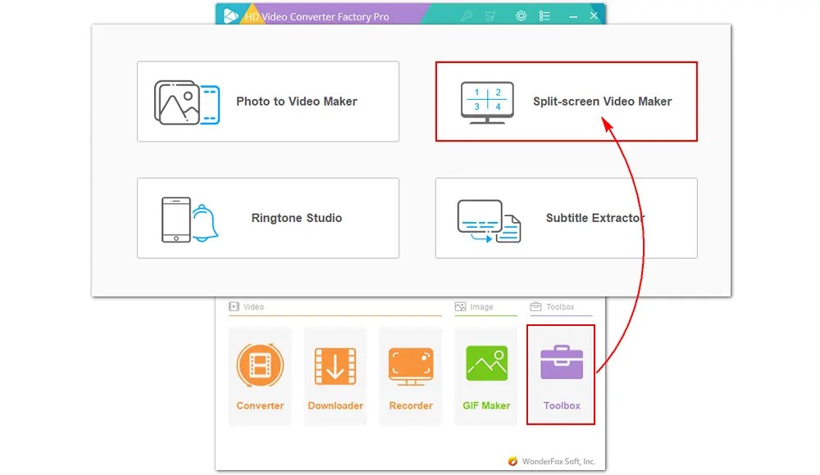Viewport: 820px width, 475px height.
Task: Open settings gear in title bar
Action: 521,16
